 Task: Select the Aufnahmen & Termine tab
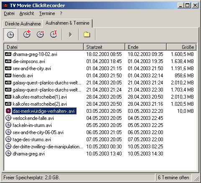67,23
